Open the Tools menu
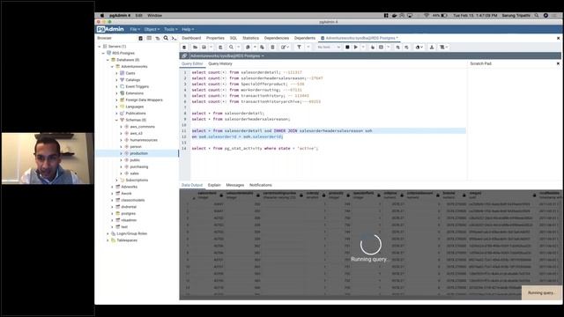The width and height of the screenshot is (564, 317). coord(170,29)
